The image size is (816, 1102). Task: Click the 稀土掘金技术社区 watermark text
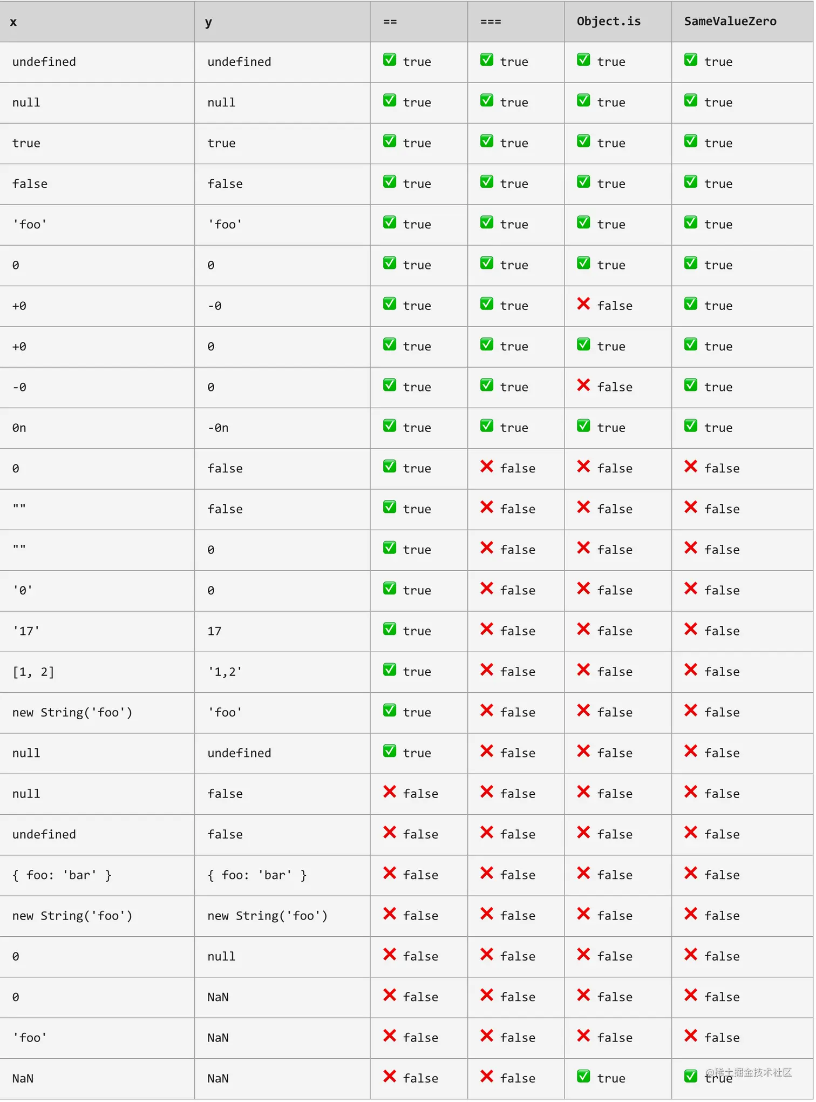click(x=753, y=1072)
